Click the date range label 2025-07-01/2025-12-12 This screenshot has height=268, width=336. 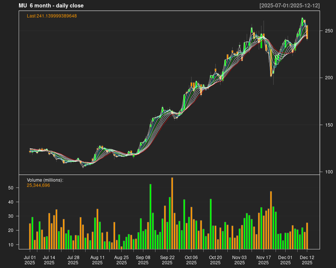click(289, 6)
